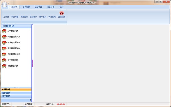Click the 退出系统 label
This screenshot has width=171, height=107.
click(x=62, y=17)
